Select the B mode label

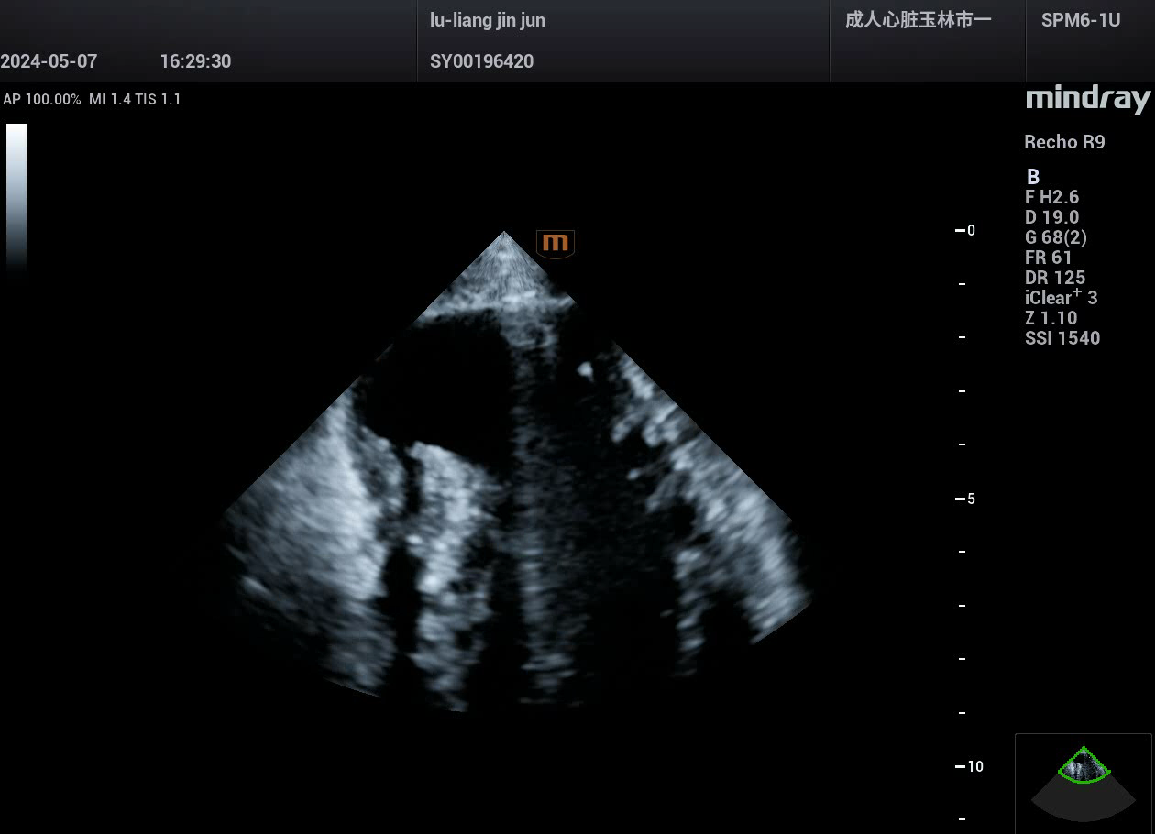[1033, 177]
